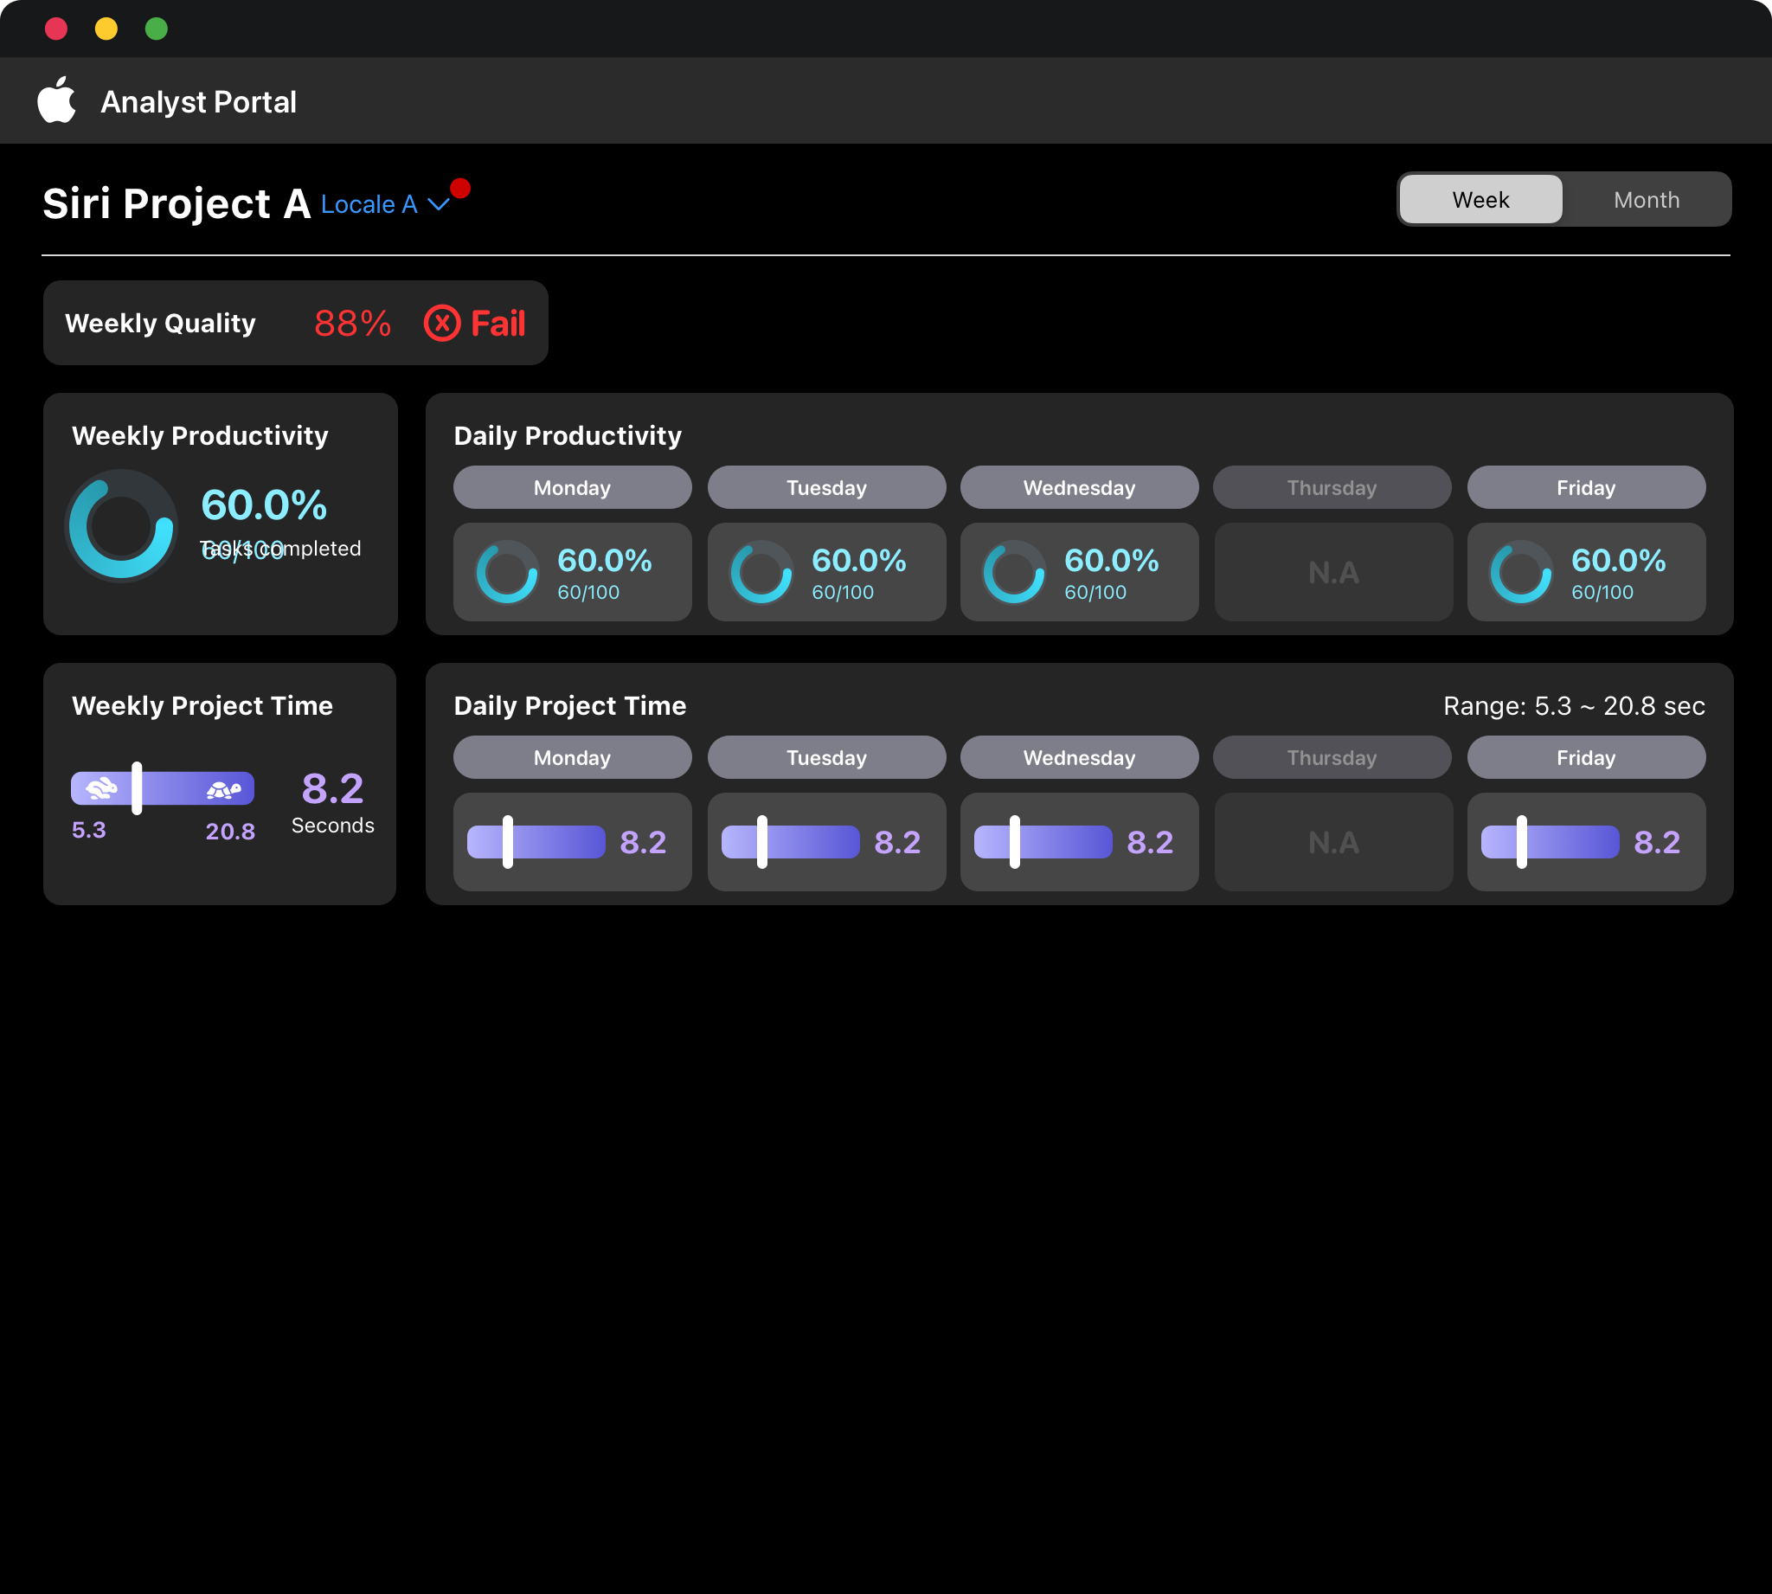Select Thursday in Daily Project Time
Image resolution: width=1772 pixels, height=1594 pixels.
click(1332, 757)
